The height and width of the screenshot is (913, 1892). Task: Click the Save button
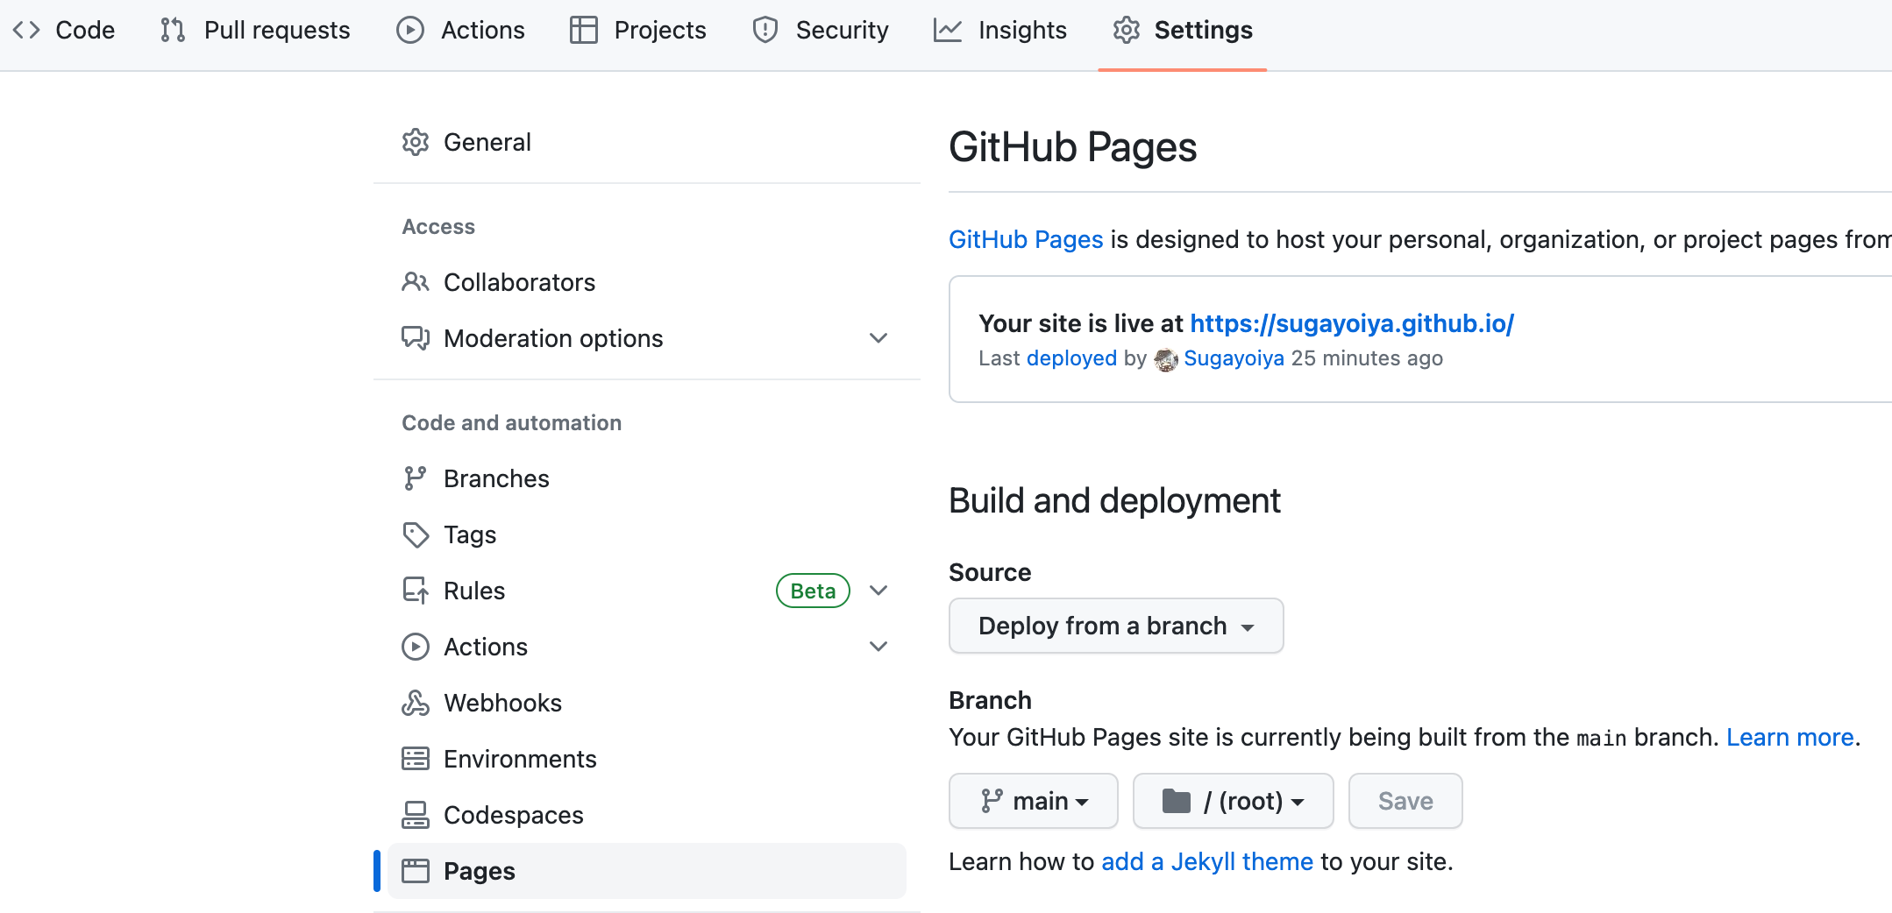point(1405,801)
